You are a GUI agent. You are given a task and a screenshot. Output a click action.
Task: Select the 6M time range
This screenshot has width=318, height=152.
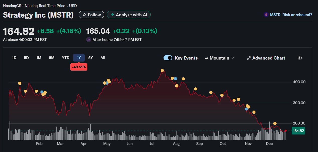tap(51, 58)
